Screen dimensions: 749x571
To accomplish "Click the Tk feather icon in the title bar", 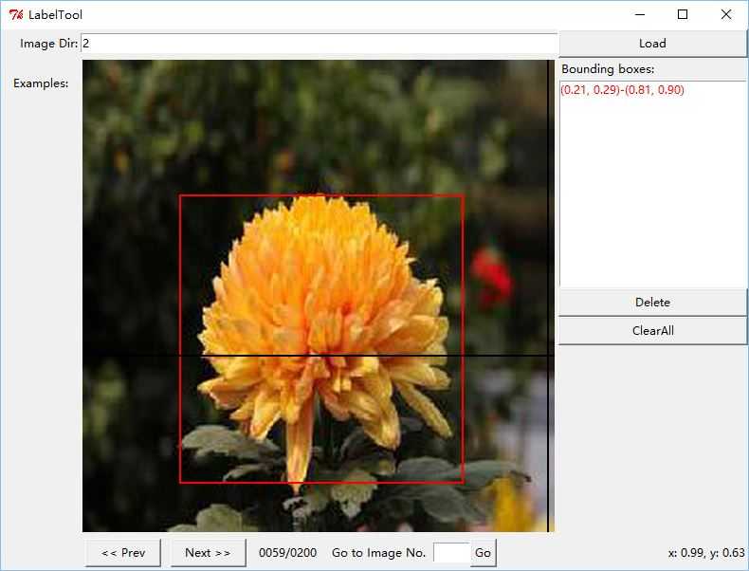I will click(x=16, y=15).
